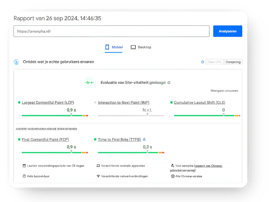Switch data view to Oorsprong
The width and height of the screenshot is (269, 202).
pos(233,62)
